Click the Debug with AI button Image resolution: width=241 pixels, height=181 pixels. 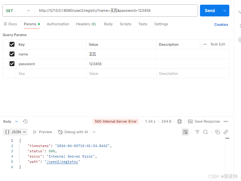(73, 132)
